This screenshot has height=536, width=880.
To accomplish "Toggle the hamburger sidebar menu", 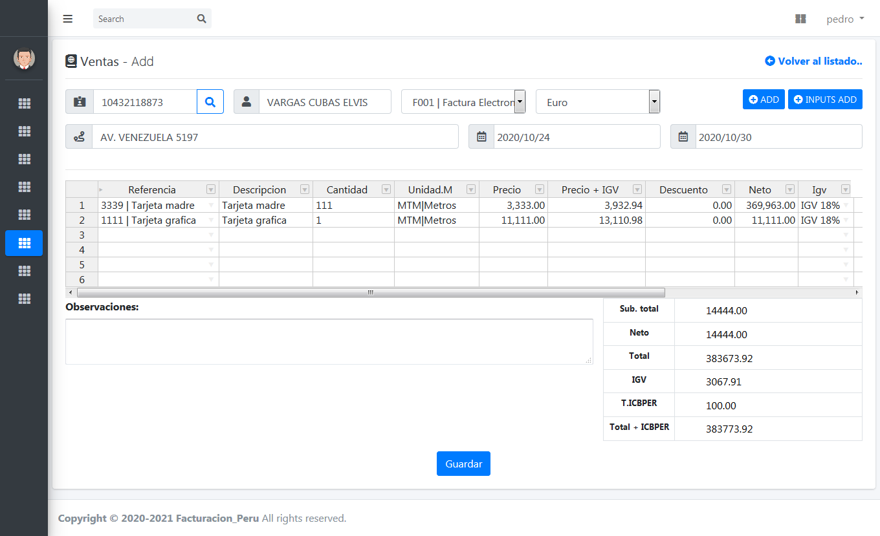I will 68,19.
